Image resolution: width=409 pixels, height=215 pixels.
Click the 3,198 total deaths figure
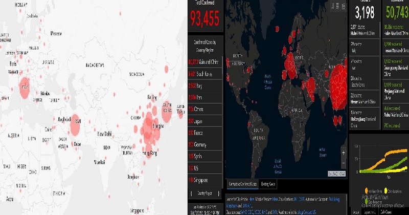(365, 12)
